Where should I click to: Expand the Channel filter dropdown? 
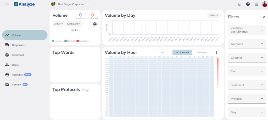247,58
